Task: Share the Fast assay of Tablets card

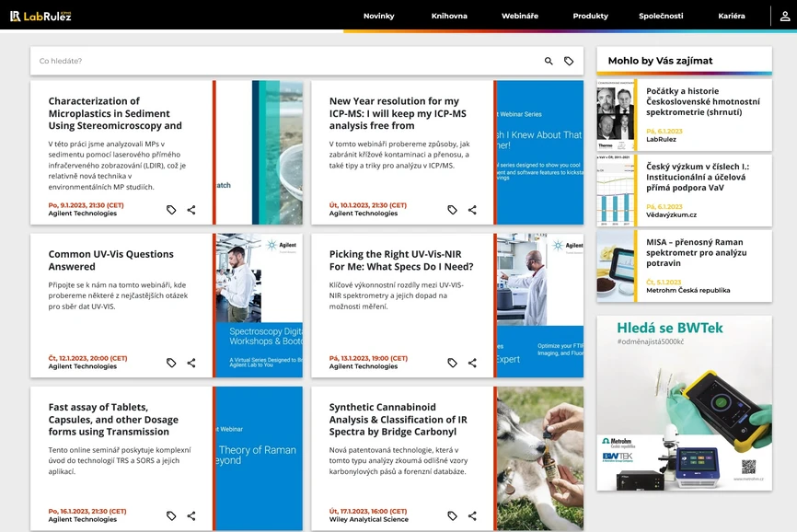Action: point(191,515)
